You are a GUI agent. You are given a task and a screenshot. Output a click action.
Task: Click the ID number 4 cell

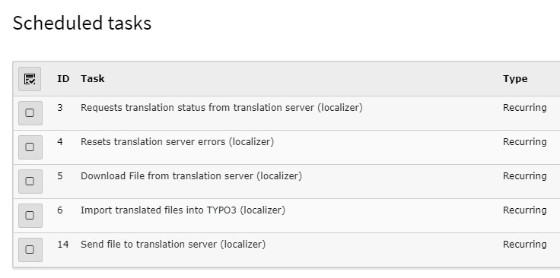59,142
